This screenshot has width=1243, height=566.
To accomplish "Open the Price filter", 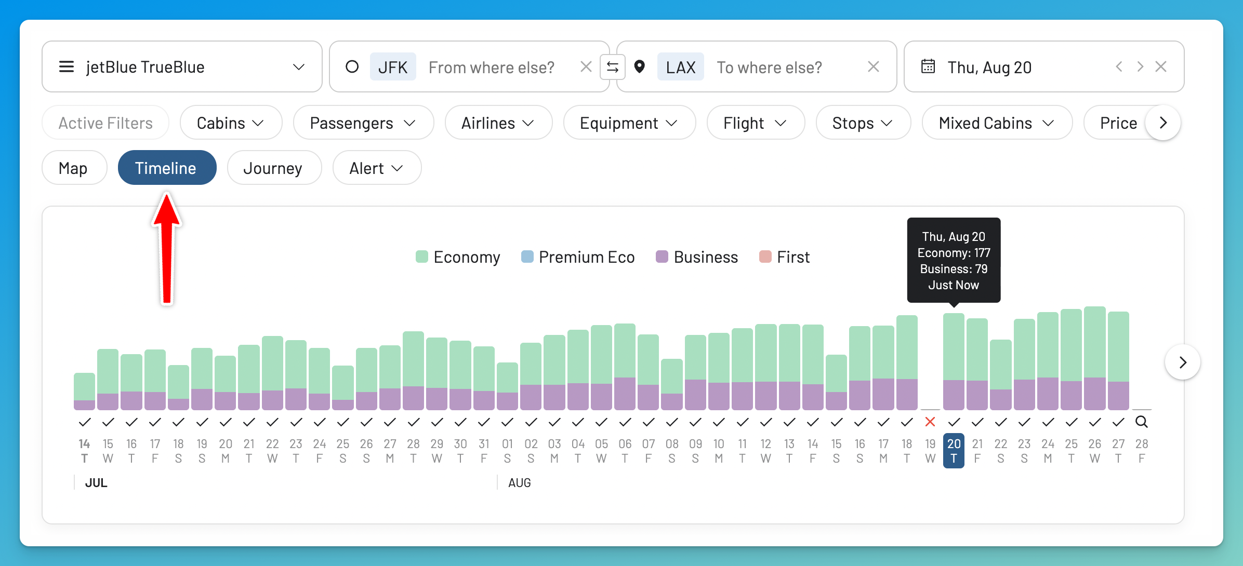I will (x=1118, y=123).
